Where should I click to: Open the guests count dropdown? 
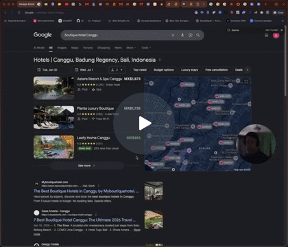pyautogui.click(x=117, y=70)
